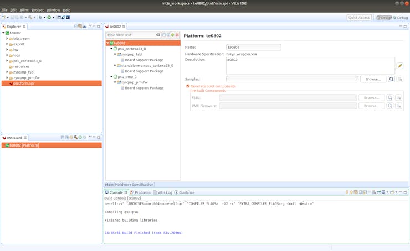Click the pencil edit description icon
Viewport: 410px width, 251px height.
click(399, 66)
